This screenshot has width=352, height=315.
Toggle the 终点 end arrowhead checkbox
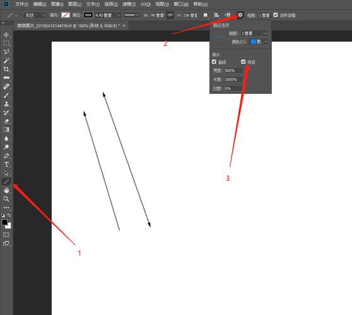(x=243, y=62)
